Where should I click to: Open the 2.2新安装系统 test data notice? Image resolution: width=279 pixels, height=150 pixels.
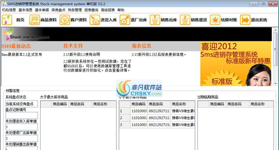click(97, 66)
